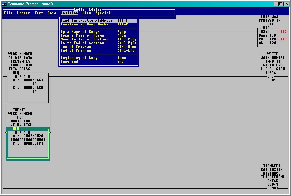Click the Command Prompt icon in title bar
This screenshot has height=196, width=291.
[x=4, y=4]
